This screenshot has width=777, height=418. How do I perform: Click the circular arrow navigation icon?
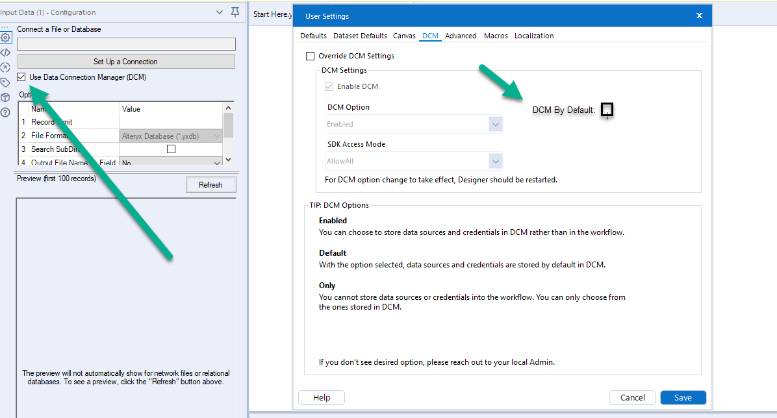point(5,67)
